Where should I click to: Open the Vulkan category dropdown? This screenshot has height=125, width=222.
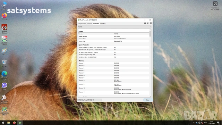click(114, 27)
